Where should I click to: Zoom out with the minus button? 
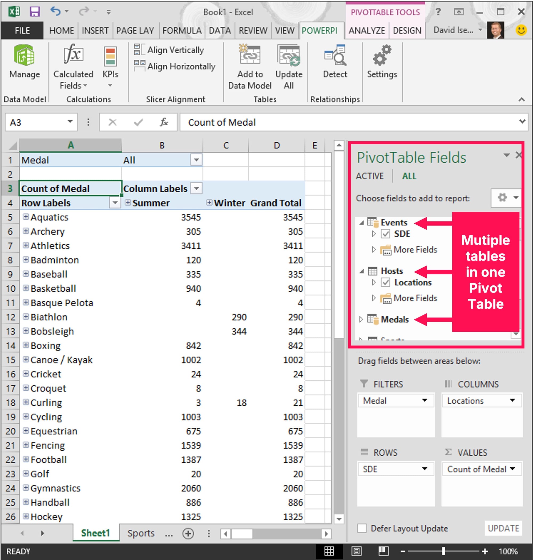[403, 551]
